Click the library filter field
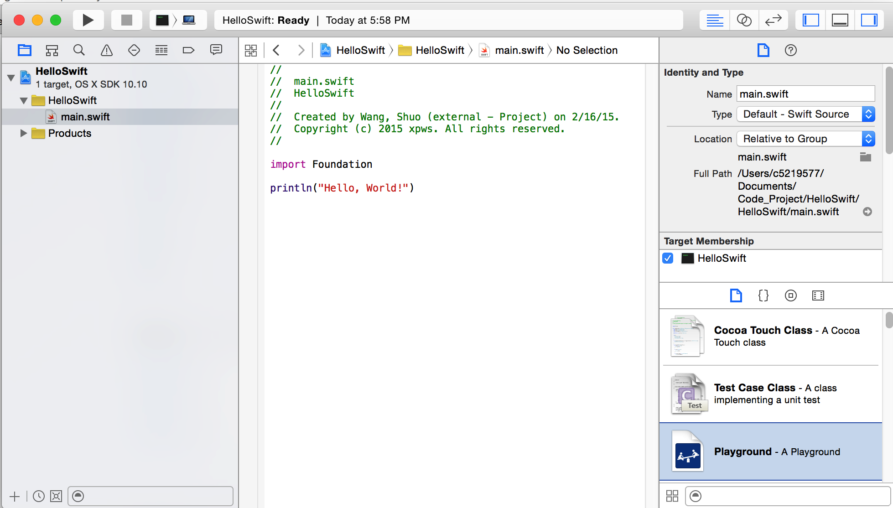This screenshot has width=893, height=508. [x=788, y=496]
